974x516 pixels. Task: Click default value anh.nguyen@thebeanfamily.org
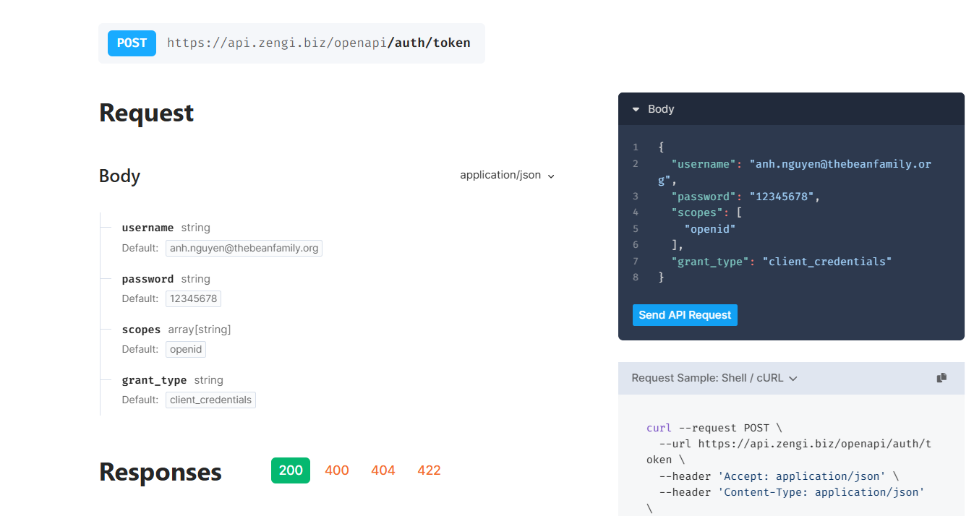[x=244, y=248]
